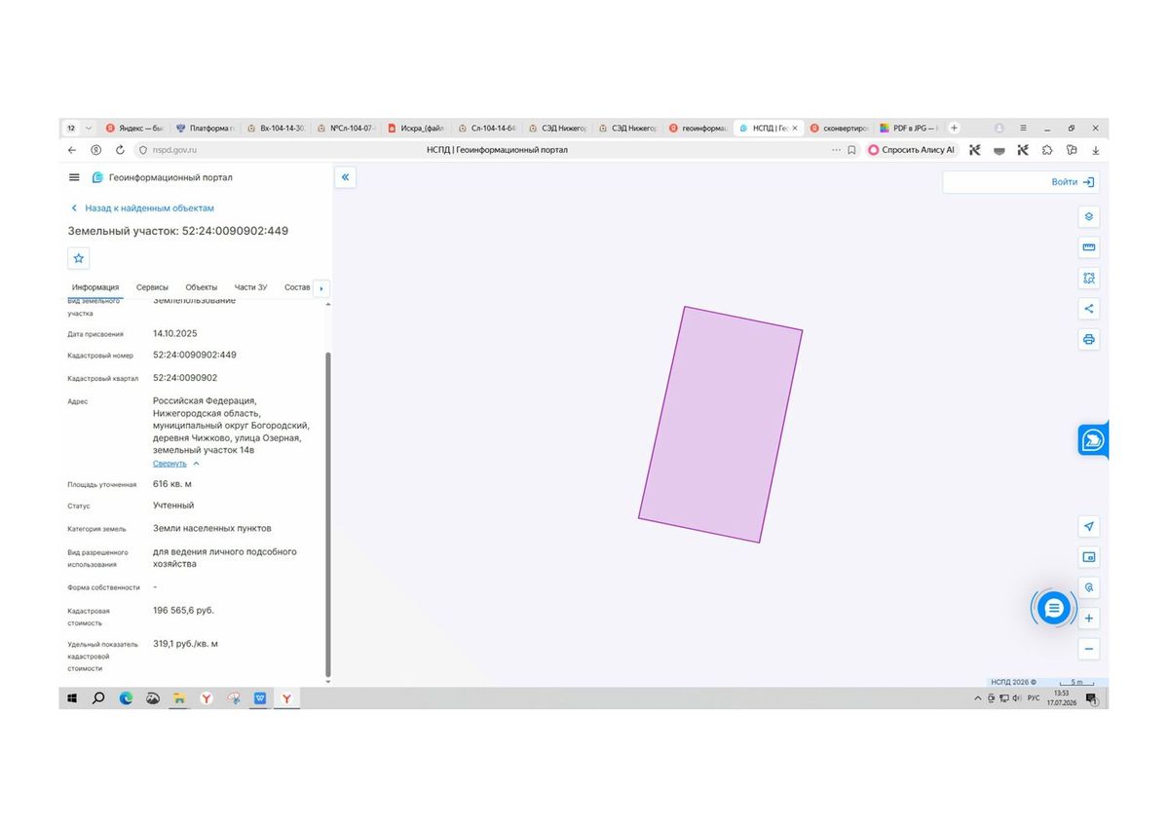Open the browser hamburger menu near window controls
1169x827 pixels.
[x=1023, y=128]
